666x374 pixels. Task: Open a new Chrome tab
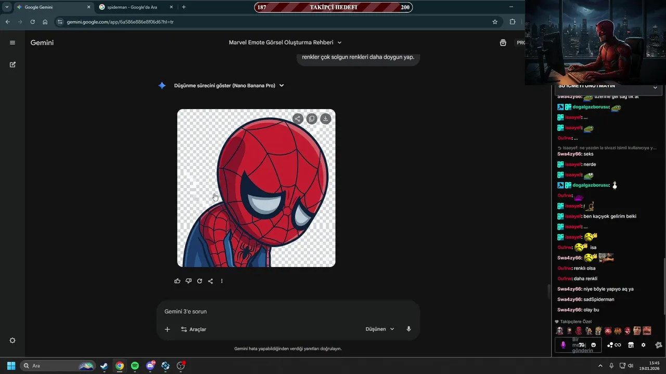point(184,7)
